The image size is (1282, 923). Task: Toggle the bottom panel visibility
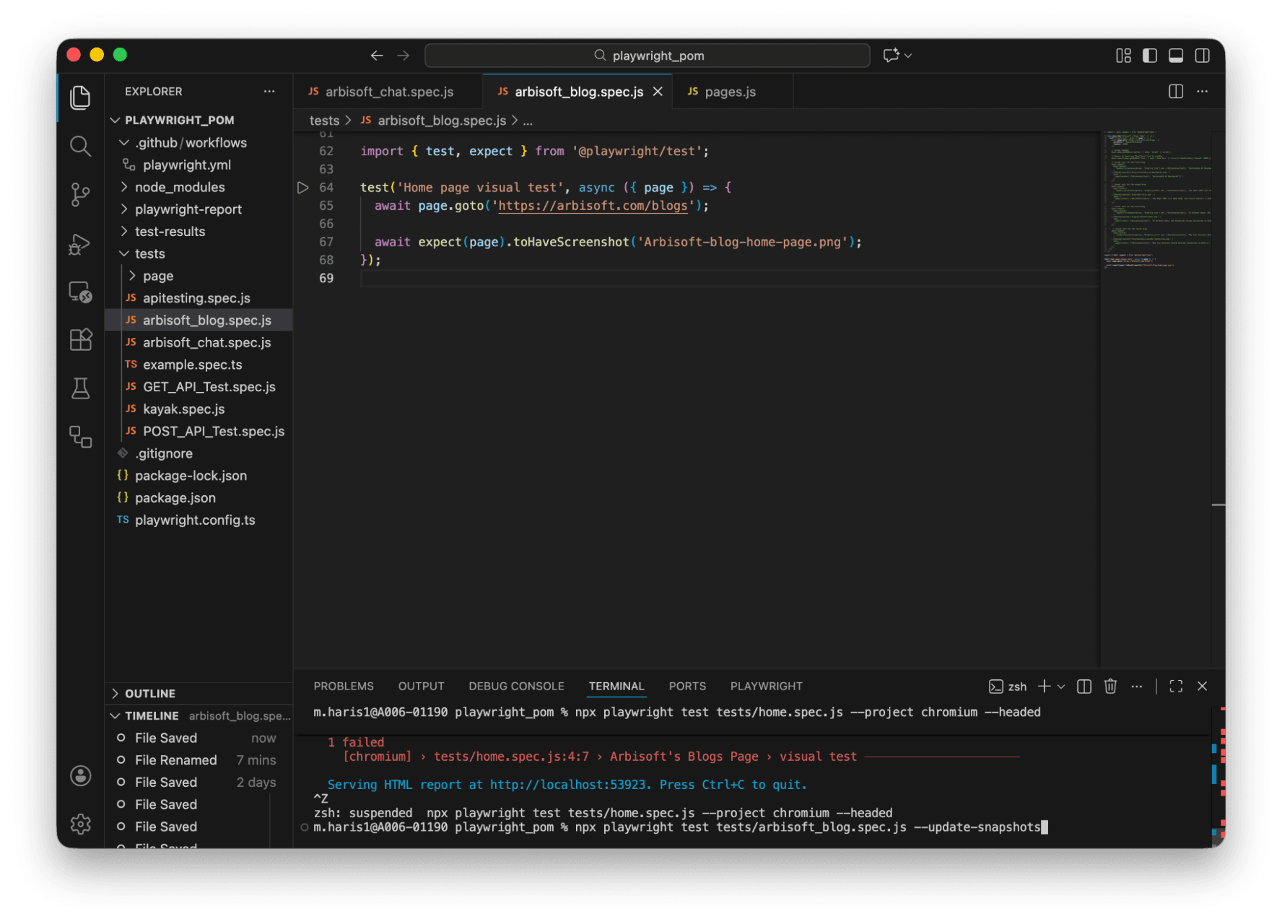[1176, 56]
